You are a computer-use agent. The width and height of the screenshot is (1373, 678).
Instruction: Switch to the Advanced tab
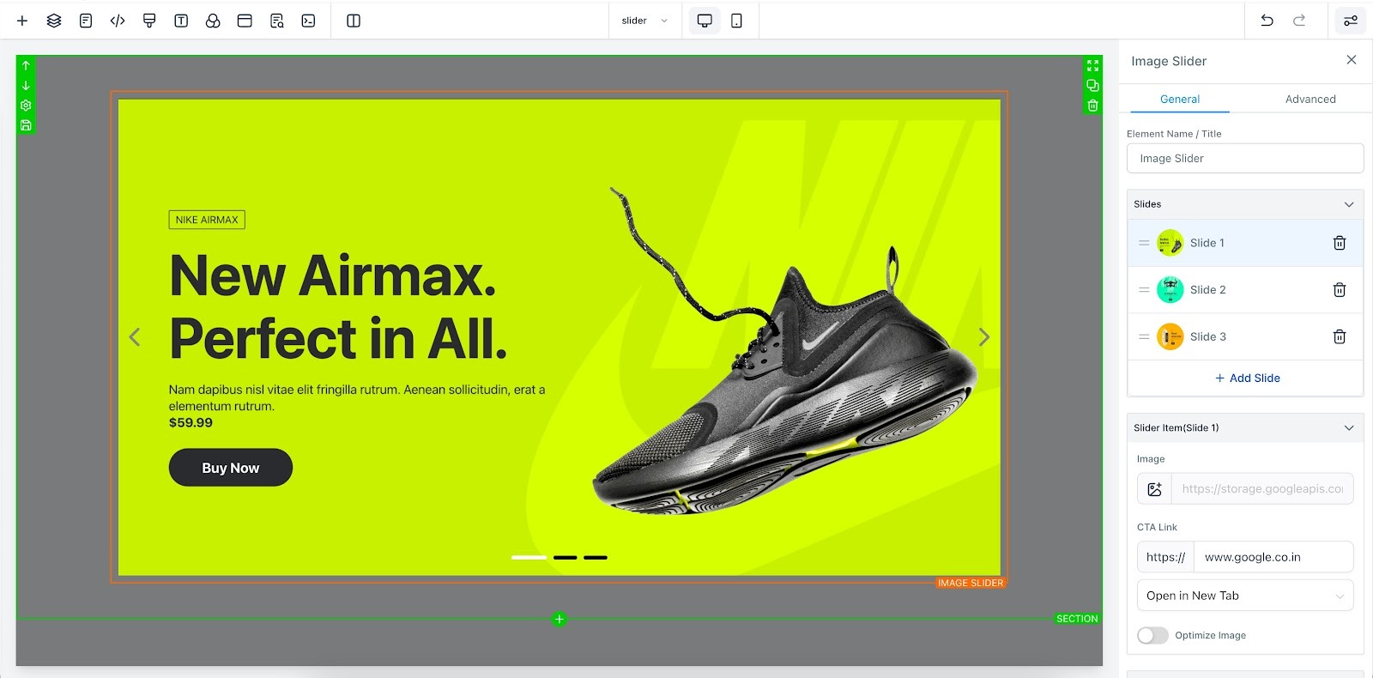pos(1310,100)
